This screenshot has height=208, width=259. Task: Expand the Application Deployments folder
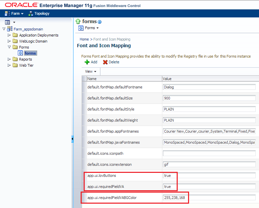(x=9, y=35)
